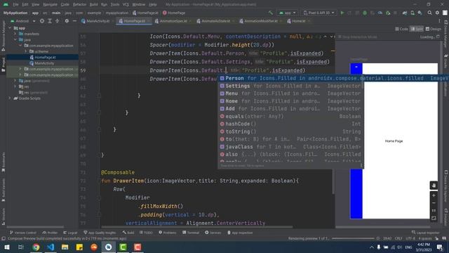This screenshot has width=449, height=253.
Task: Open the Refactor menu
Action: (79, 5)
